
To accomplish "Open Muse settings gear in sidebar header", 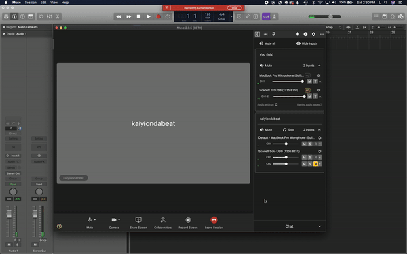I will tap(313, 34).
